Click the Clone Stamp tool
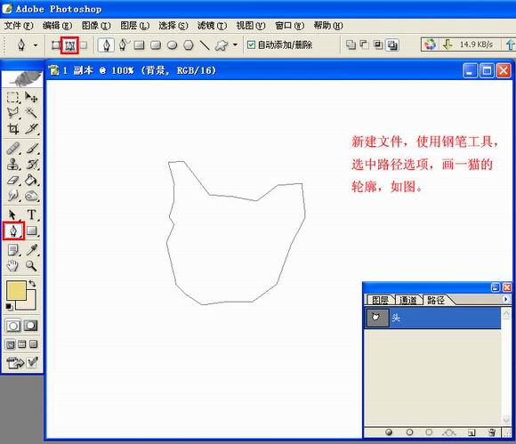The height and width of the screenshot is (444, 516). tap(13, 164)
